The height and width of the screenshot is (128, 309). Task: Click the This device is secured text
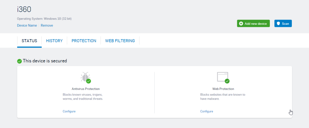(x=45, y=61)
